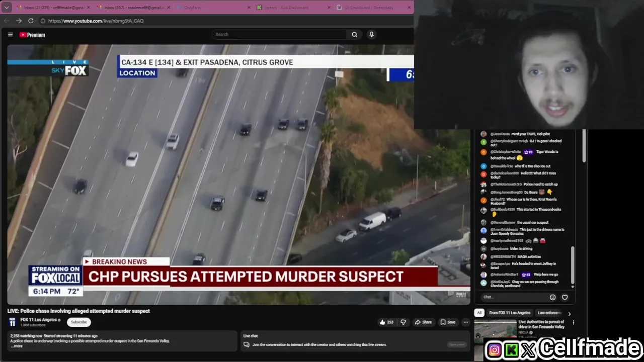
Task: Open more actions ellipsis under video
Action: click(x=465, y=322)
